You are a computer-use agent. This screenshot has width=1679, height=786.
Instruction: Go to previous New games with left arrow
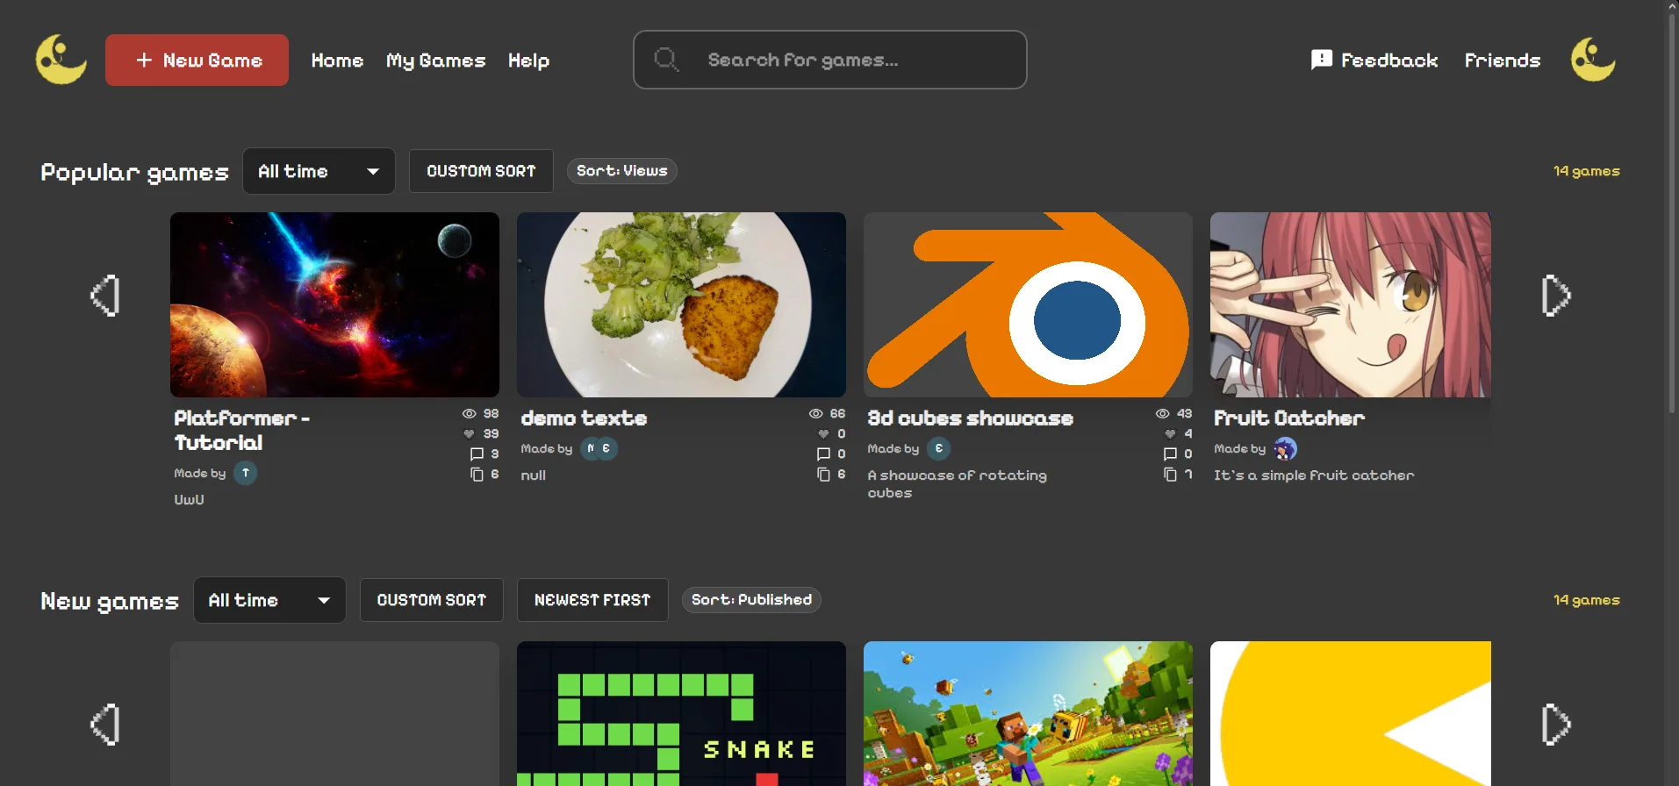[x=105, y=725]
